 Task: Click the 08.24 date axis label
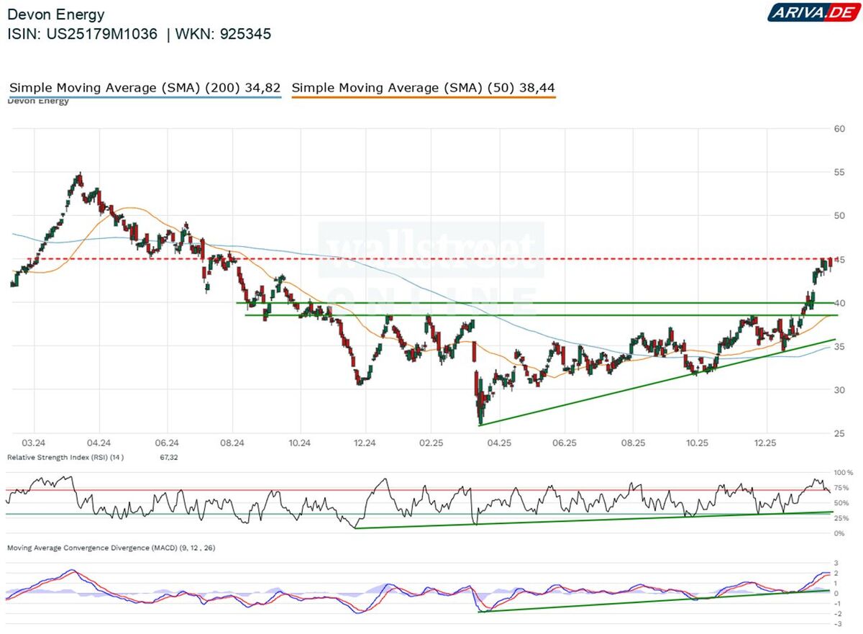coord(232,443)
